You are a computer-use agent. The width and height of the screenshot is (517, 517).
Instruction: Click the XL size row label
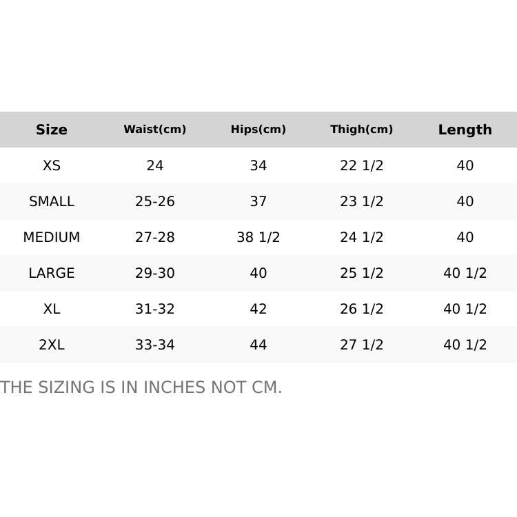52,309
